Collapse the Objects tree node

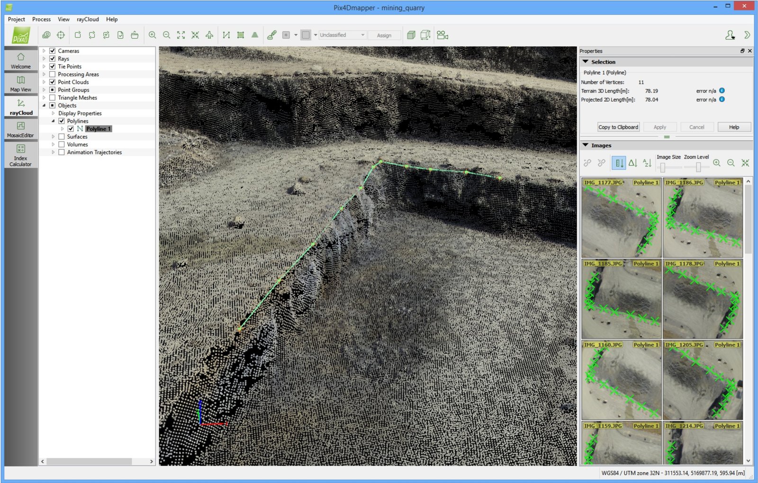click(44, 106)
